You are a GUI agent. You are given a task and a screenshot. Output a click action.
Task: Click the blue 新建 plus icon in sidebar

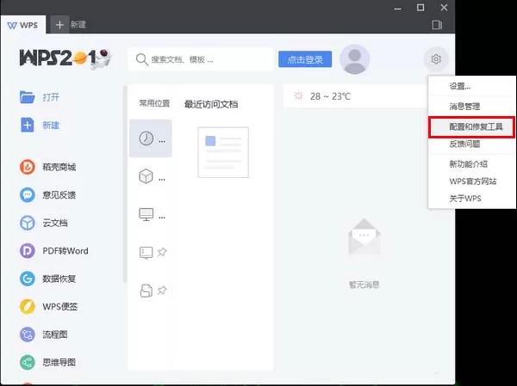click(27, 125)
